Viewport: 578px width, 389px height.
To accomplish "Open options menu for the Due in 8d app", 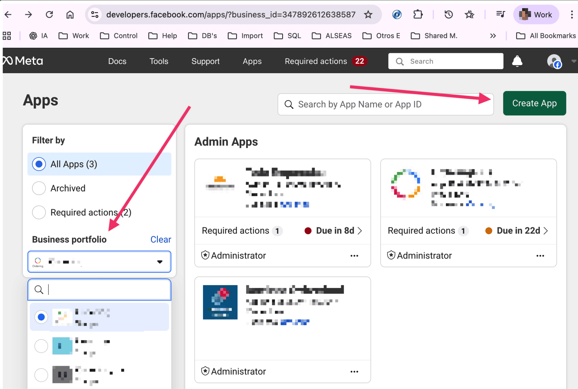I will [354, 256].
